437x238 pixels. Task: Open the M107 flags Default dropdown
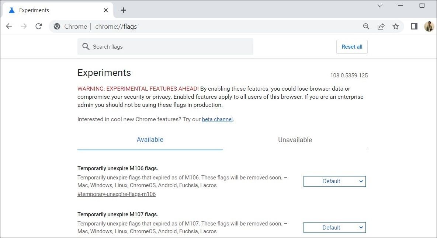[334, 228]
